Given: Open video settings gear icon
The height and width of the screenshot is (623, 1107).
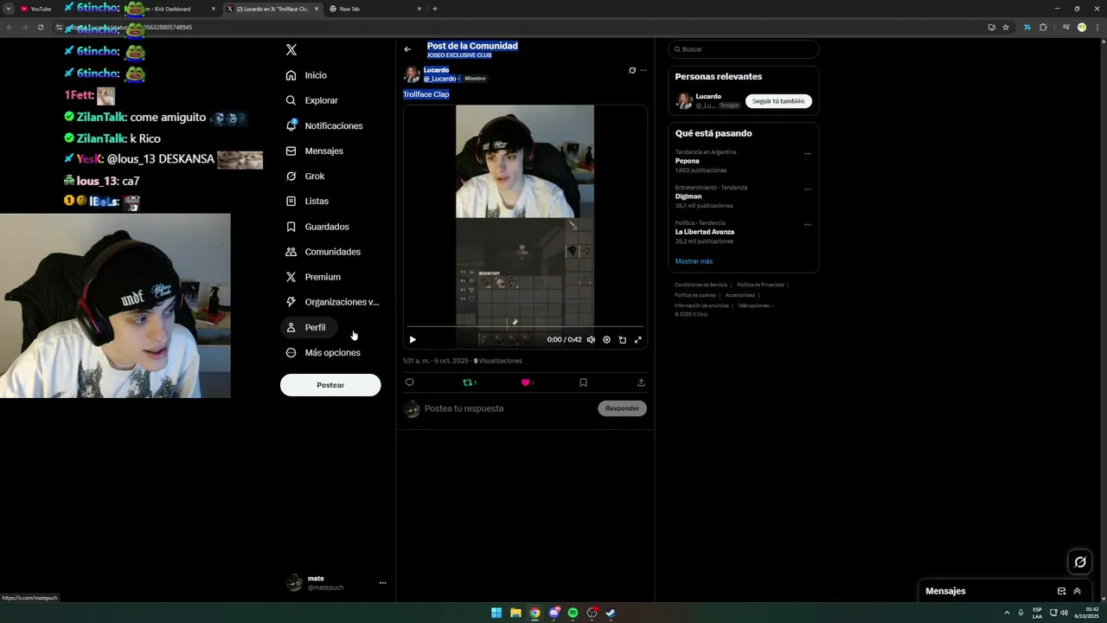Looking at the screenshot, I should point(606,340).
